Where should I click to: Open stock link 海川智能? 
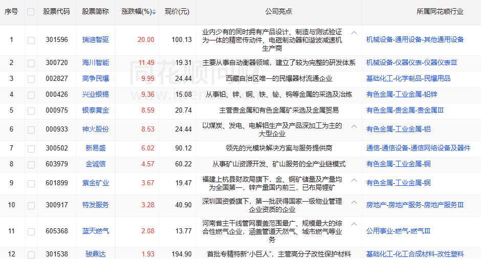tap(95, 62)
